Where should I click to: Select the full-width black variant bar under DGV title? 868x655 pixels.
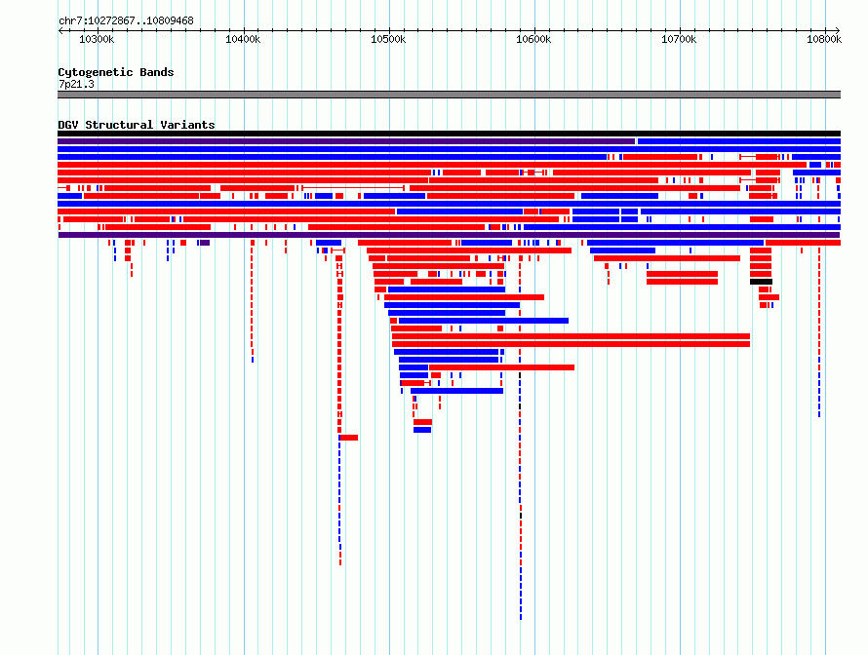coord(449,134)
